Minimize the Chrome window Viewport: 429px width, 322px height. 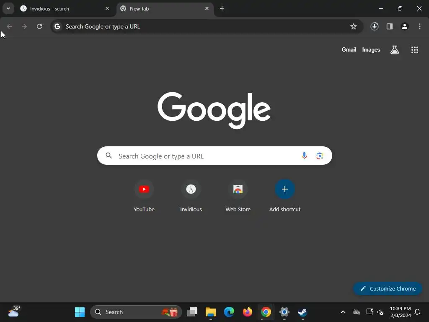click(380, 8)
